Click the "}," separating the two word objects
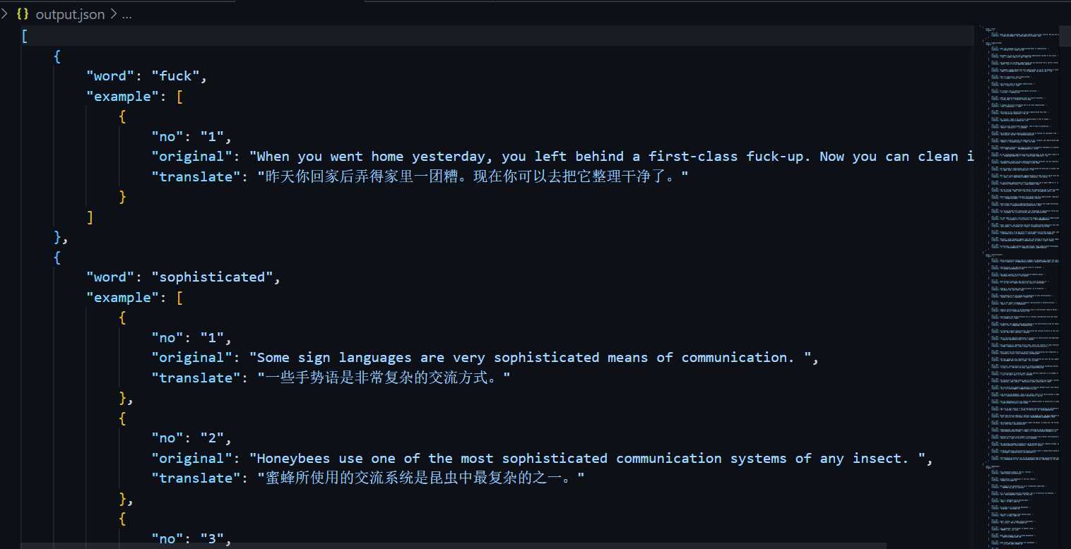Screen dimensions: 1071x549 click(x=59, y=236)
